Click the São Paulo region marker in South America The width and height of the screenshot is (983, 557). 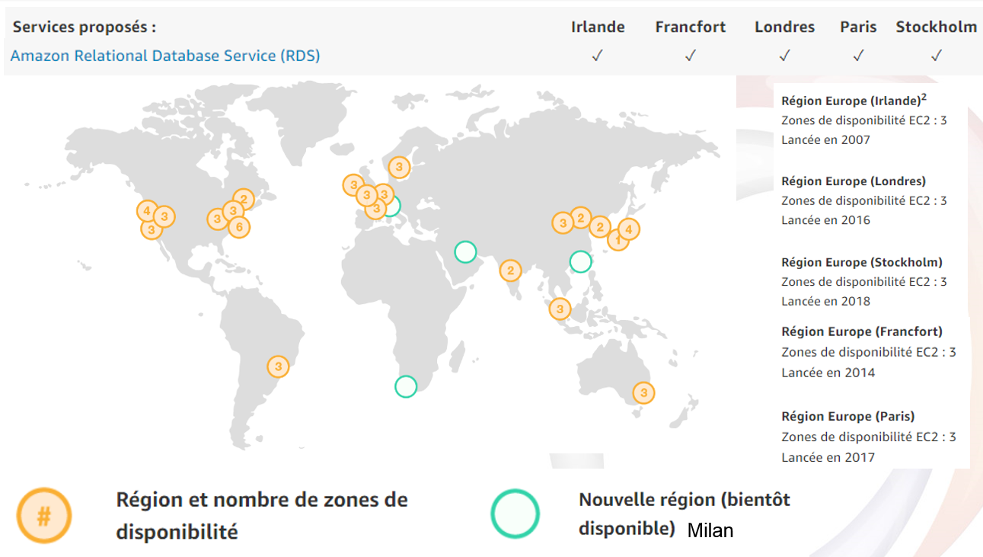click(278, 367)
